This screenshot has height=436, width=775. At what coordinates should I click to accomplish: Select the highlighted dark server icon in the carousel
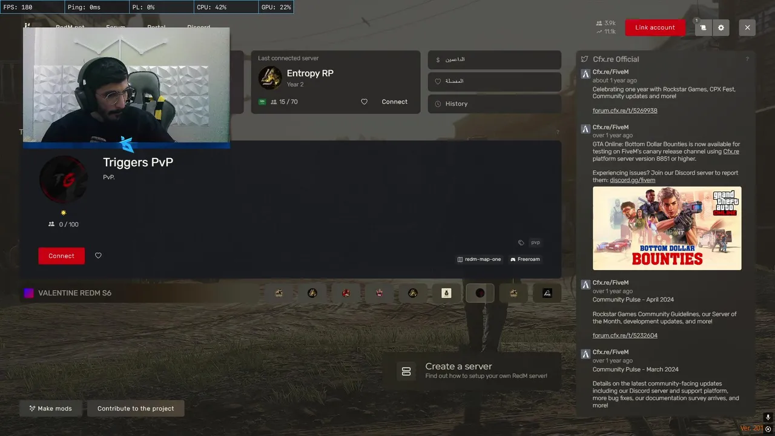coord(480,293)
